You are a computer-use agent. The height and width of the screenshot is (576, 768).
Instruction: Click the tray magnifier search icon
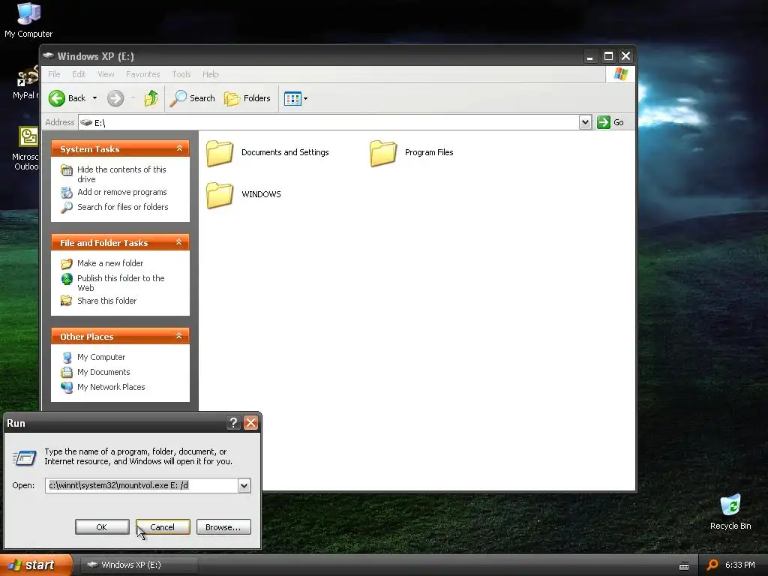pos(712,565)
